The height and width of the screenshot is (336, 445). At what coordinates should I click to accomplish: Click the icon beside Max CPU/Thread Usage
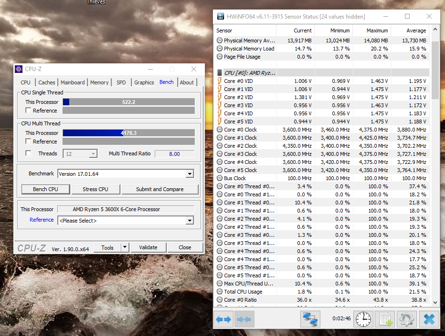[x=219, y=284]
